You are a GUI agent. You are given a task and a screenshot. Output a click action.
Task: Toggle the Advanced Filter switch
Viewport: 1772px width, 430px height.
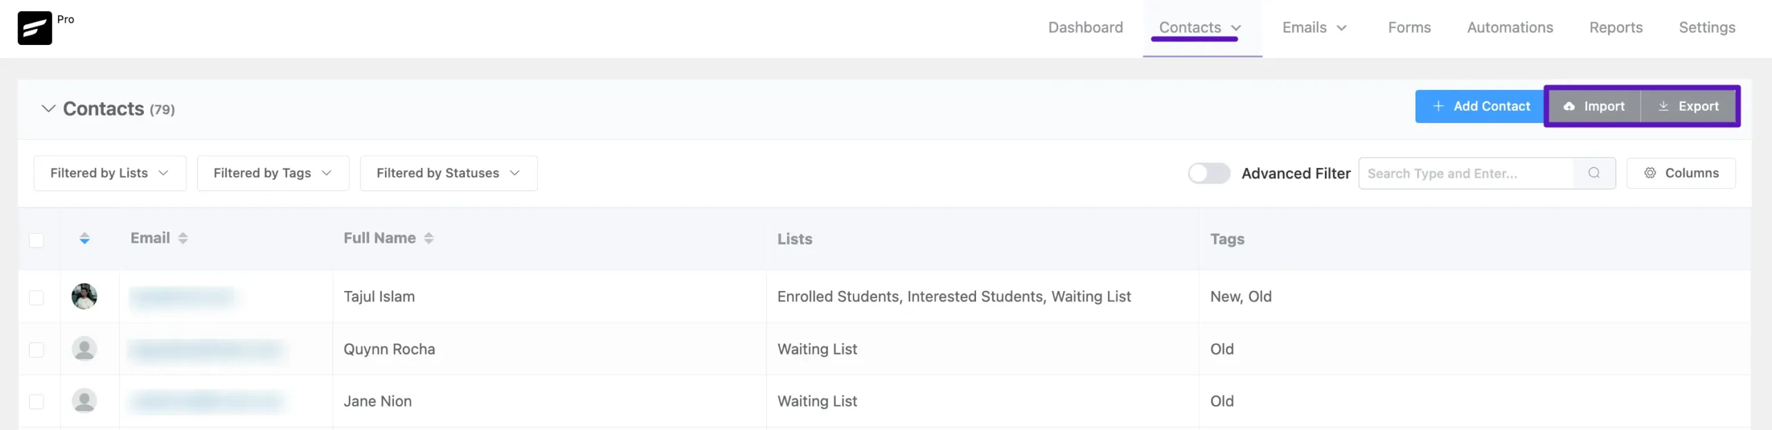(x=1209, y=173)
